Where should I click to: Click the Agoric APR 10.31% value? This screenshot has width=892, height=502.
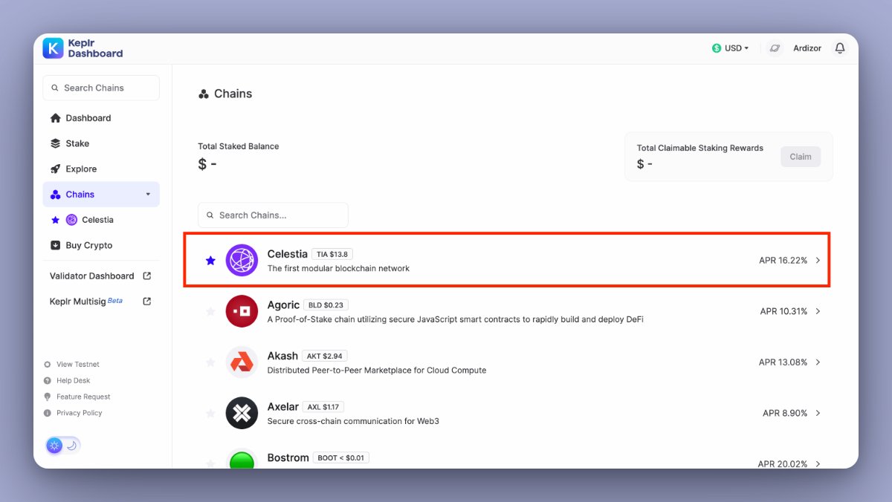coord(783,311)
